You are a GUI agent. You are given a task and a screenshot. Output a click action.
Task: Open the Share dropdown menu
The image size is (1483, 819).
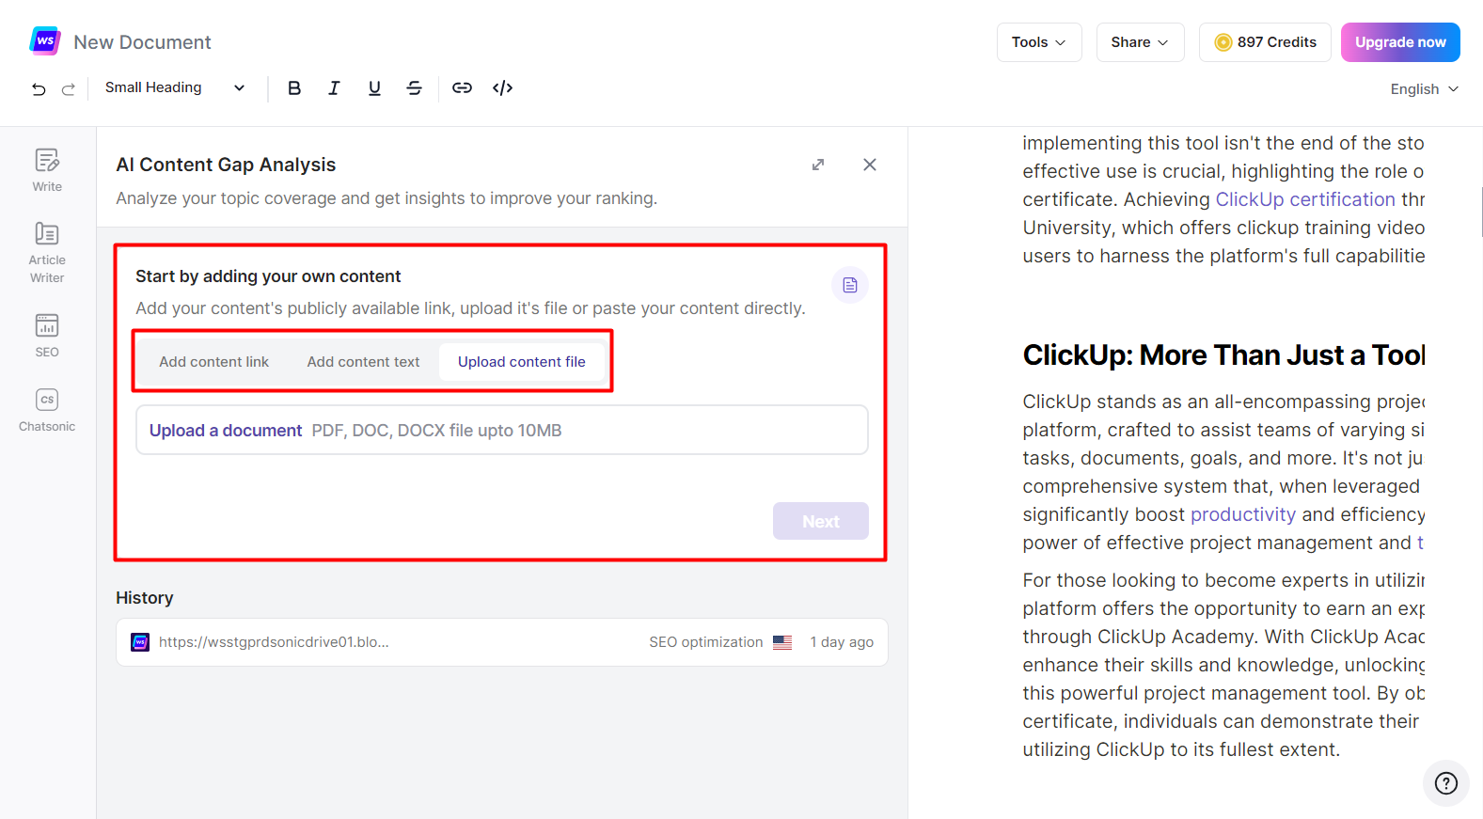click(x=1140, y=42)
